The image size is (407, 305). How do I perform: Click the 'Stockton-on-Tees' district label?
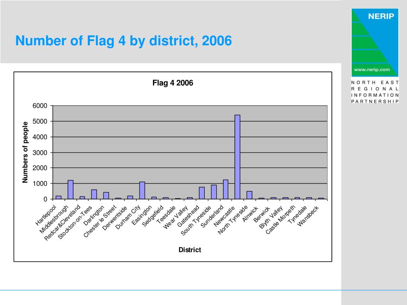[x=75, y=222]
